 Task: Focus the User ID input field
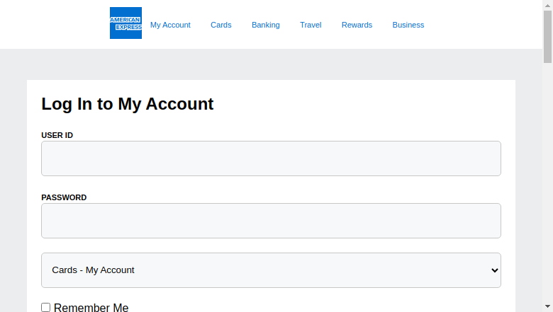pyautogui.click(x=271, y=158)
